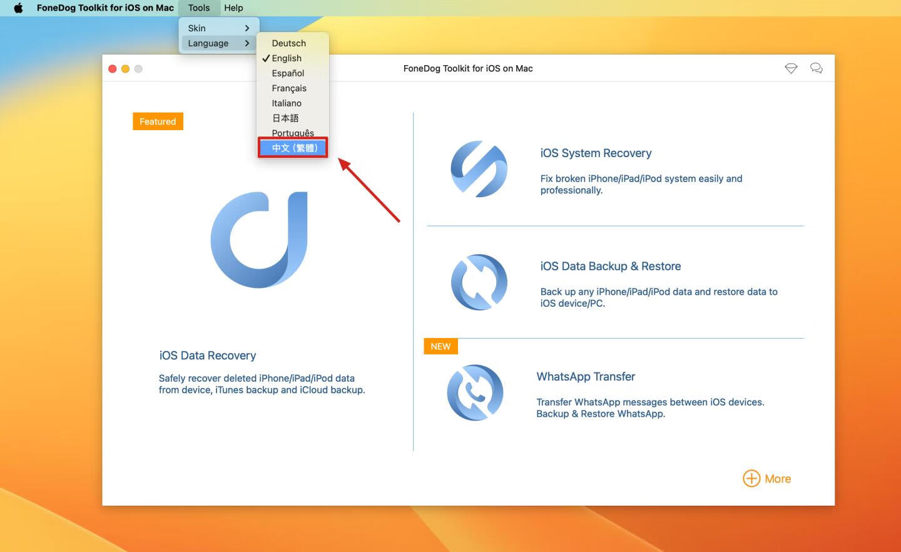Click the diamond icon in title bar
Screen dimensions: 901x552
[791, 68]
